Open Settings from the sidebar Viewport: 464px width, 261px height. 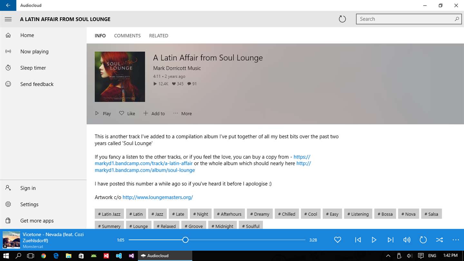coord(43,204)
